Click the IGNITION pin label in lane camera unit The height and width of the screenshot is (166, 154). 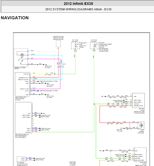(x=26, y=74)
